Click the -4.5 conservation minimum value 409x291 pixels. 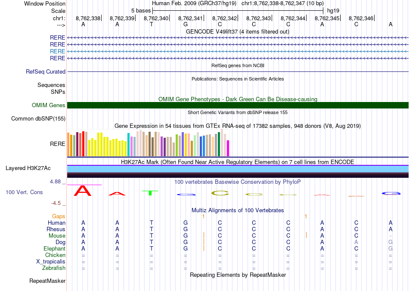pyautogui.click(x=56, y=203)
